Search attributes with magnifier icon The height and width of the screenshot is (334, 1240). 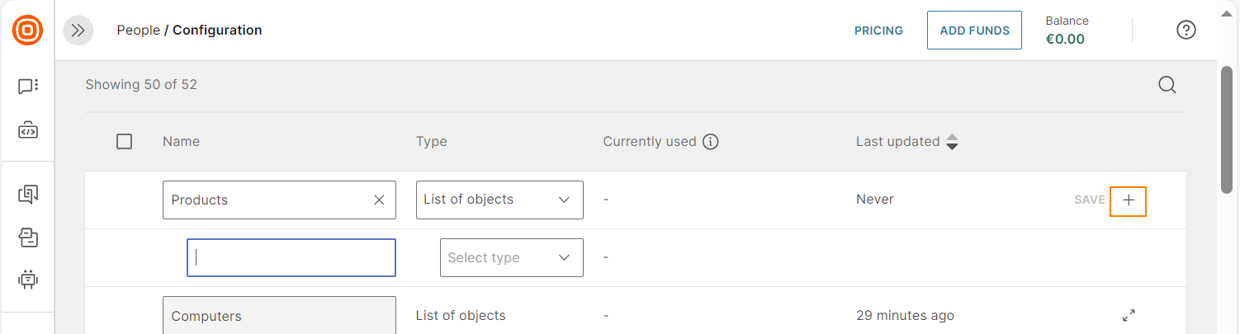coord(1167,85)
